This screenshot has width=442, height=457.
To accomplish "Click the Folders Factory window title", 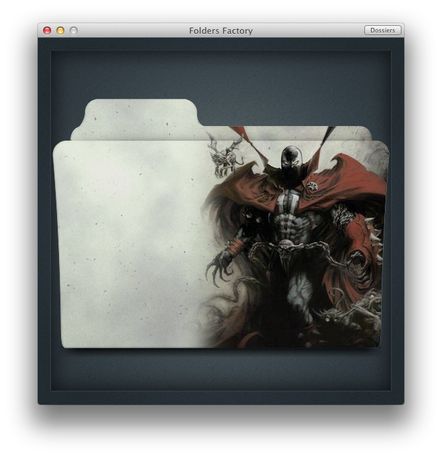I will (x=221, y=31).
